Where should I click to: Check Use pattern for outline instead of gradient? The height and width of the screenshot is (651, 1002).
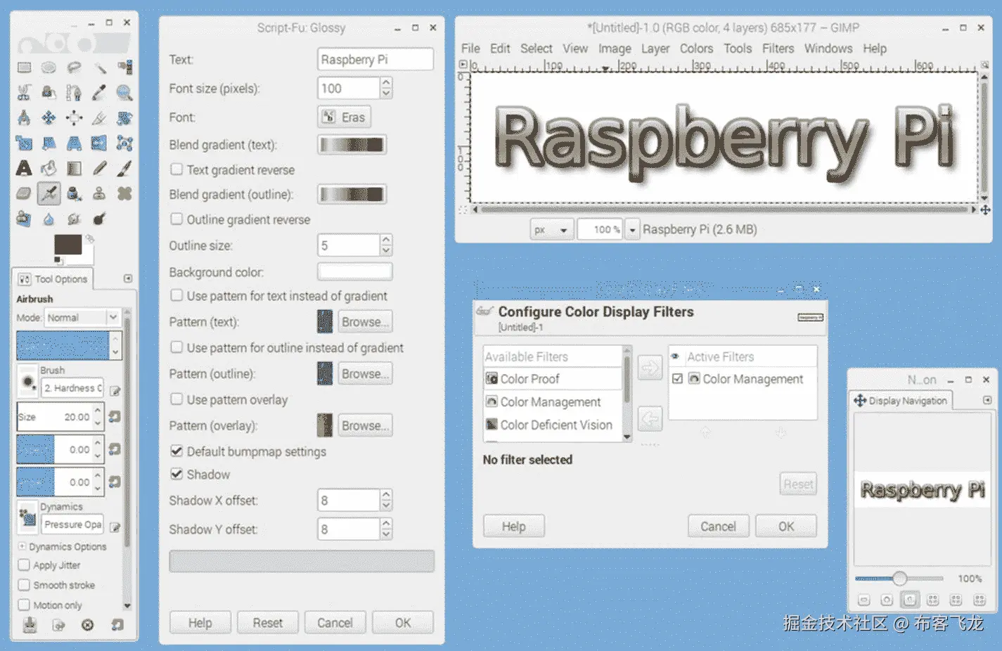[176, 347]
